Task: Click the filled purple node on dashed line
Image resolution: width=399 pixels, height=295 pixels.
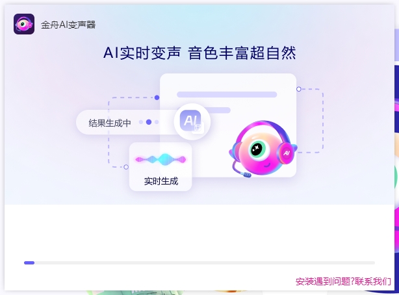Action: (x=157, y=97)
